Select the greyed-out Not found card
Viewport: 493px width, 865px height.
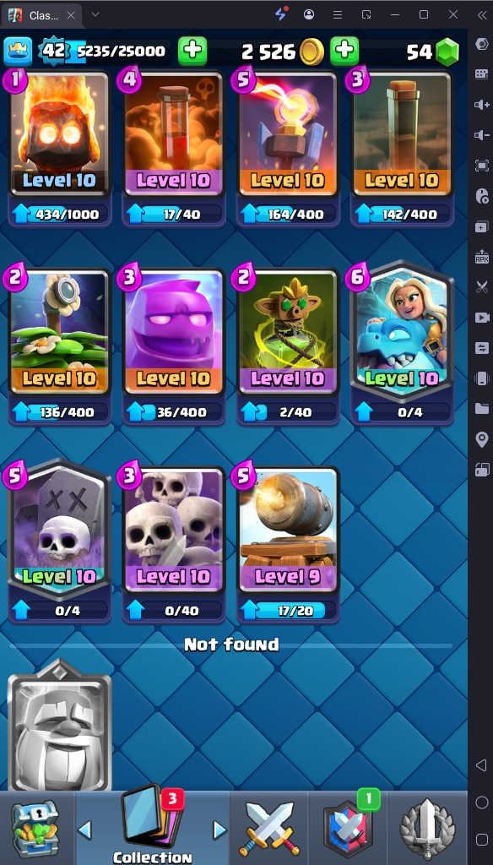click(x=60, y=725)
